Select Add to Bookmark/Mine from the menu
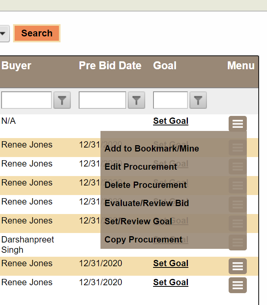The height and width of the screenshot is (305, 267). 151,149
